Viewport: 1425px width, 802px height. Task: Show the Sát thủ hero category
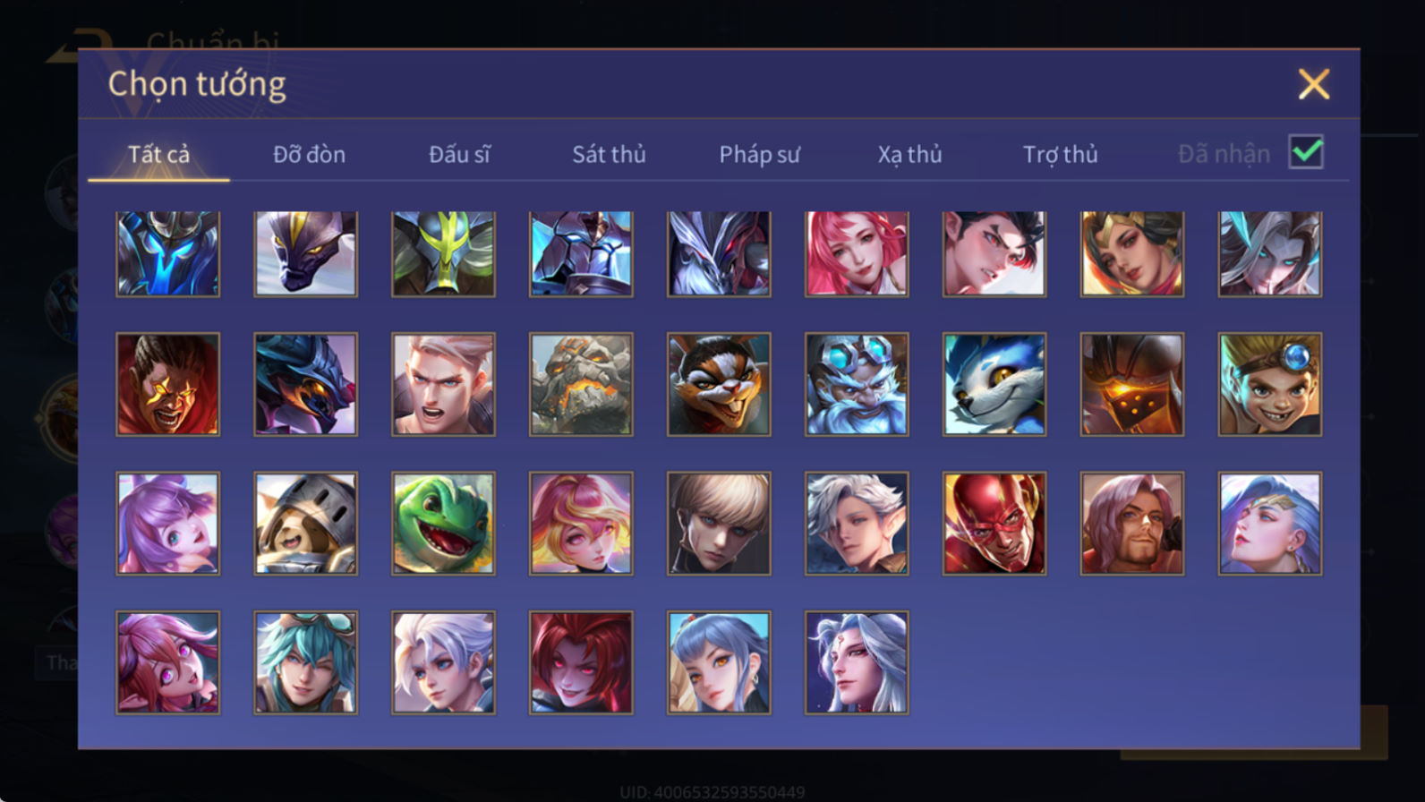pyautogui.click(x=609, y=155)
